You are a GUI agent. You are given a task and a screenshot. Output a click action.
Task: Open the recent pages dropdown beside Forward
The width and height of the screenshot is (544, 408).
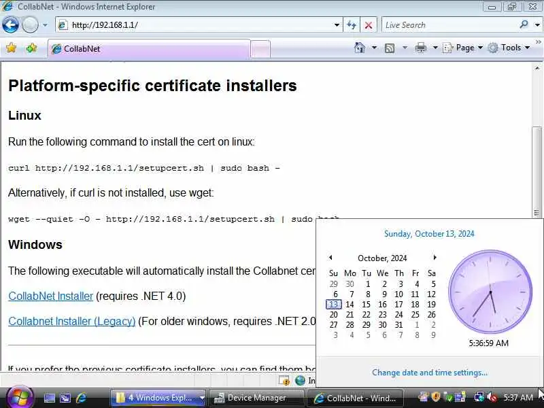45,25
